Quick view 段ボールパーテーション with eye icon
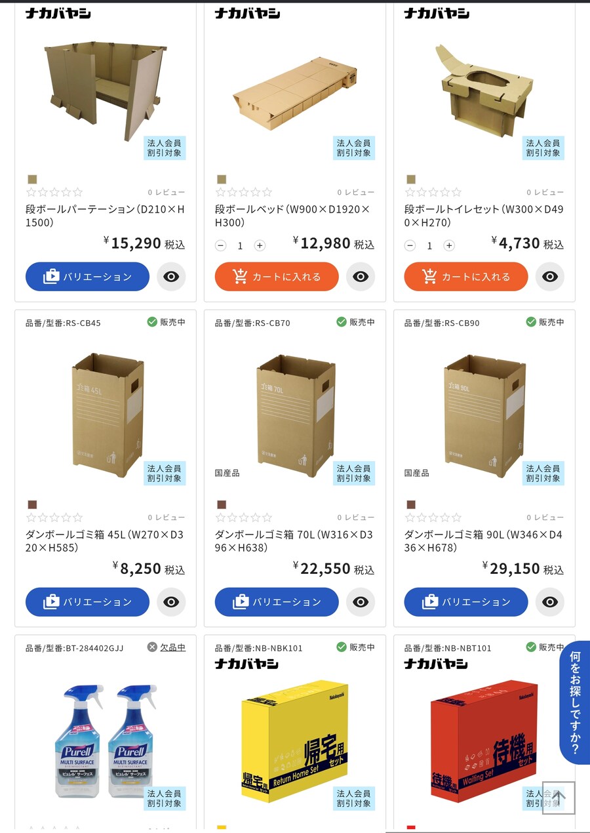The height and width of the screenshot is (833, 590). coord(171,277)
